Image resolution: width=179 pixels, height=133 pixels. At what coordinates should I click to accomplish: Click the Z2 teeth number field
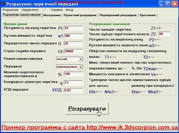[165, 34]
